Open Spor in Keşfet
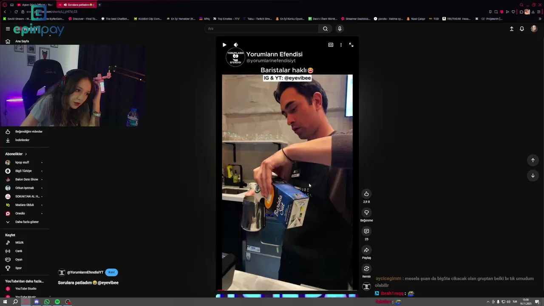This screenshot has width=544, height=306. (x=25, y=268)
